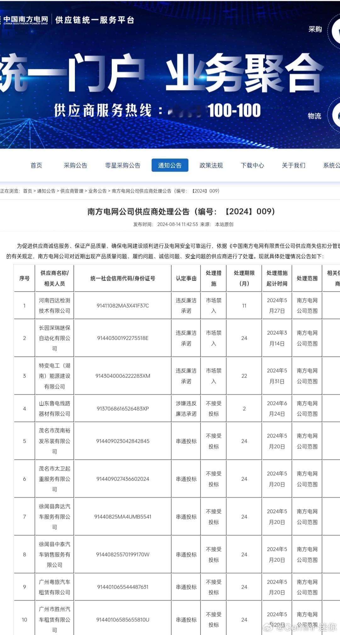The height and width of the screenshot is (635, 340).
Task: Select supplier 茂名市茂南裕发吊装有限公司
Action: 54,441
